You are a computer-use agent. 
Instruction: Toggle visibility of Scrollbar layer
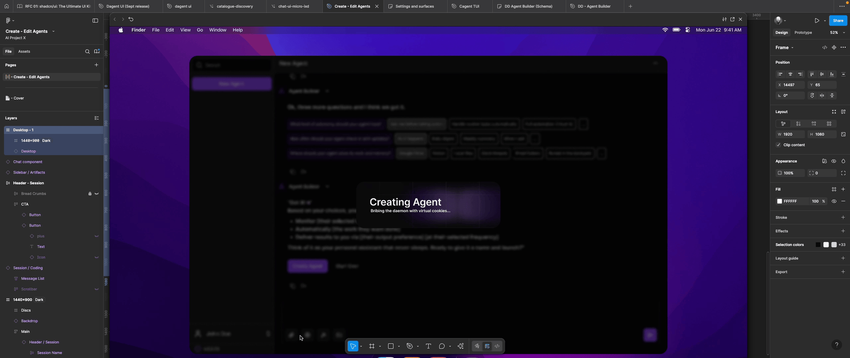click(97, 289)
